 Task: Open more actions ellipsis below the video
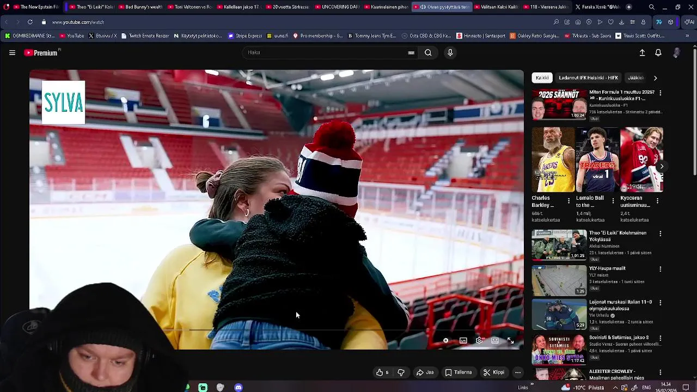(518, 372)
